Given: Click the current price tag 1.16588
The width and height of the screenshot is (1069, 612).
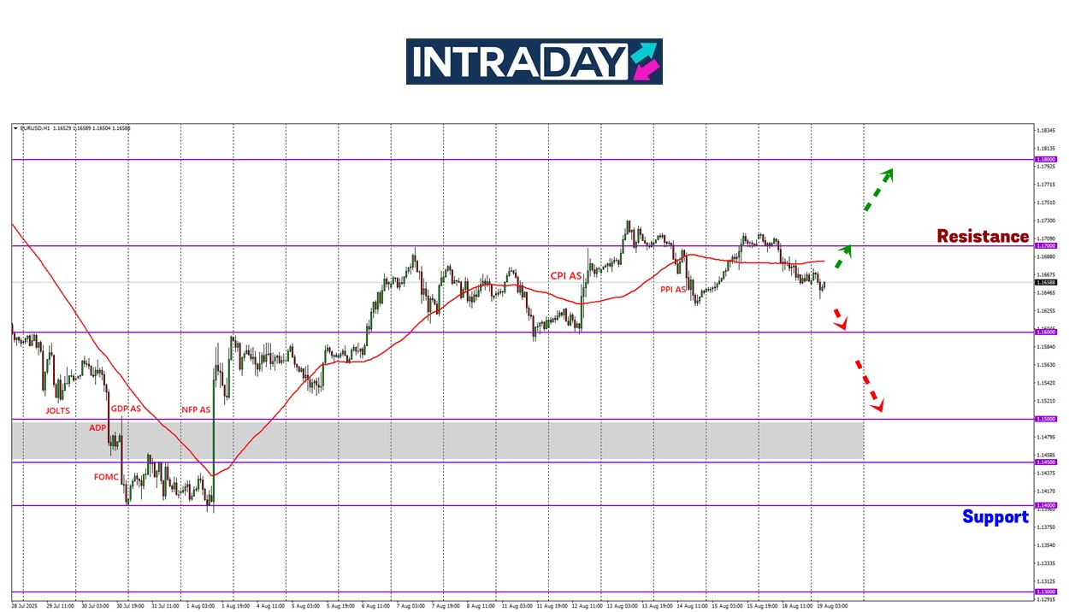Looking at the screenshot, I should [1045, 282].
